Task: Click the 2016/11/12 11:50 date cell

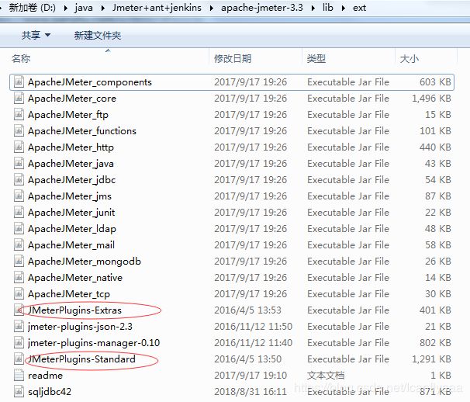Action: pos(254,326)
